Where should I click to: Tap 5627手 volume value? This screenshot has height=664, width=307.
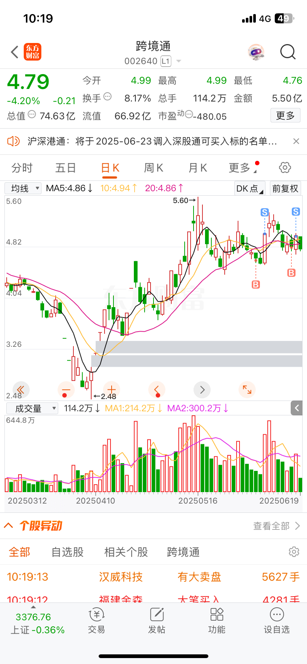point(281,577)
